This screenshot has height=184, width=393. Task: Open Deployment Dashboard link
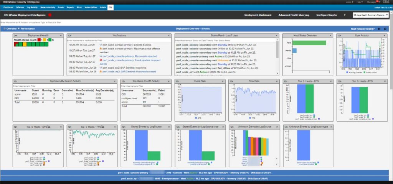258,15
